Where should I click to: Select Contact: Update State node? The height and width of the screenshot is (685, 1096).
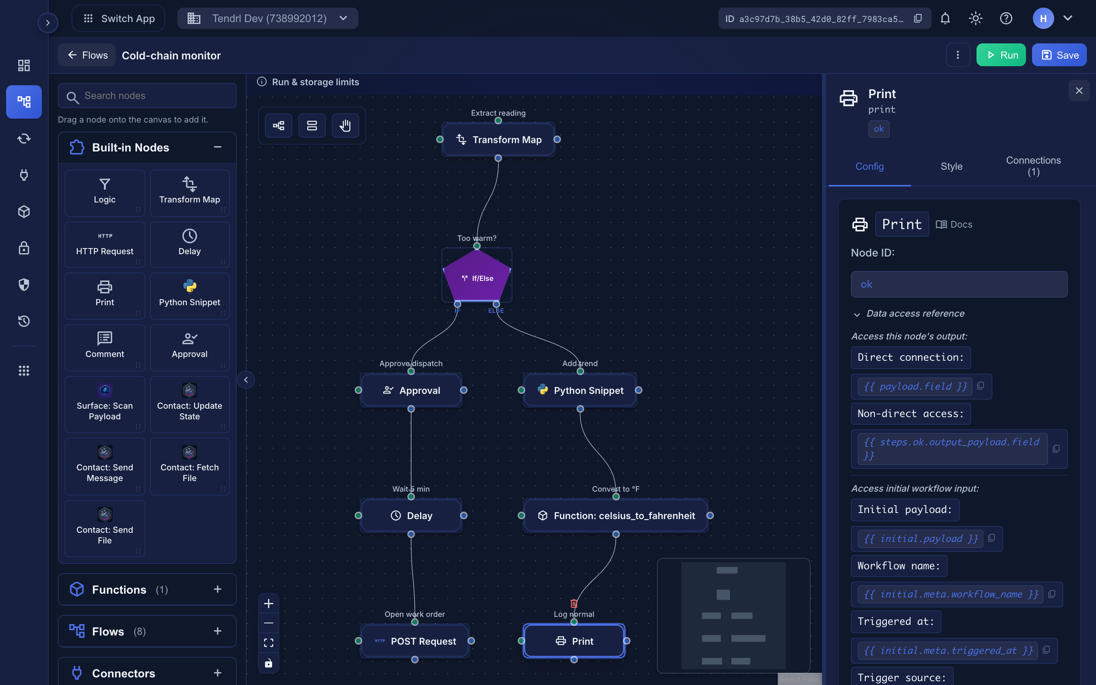189,404
